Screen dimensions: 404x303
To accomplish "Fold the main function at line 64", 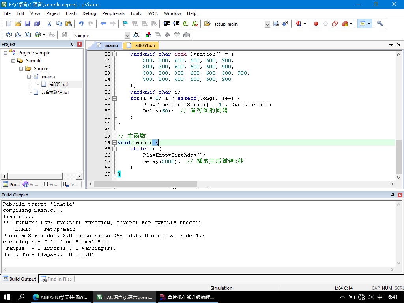I will pos(115,142).
